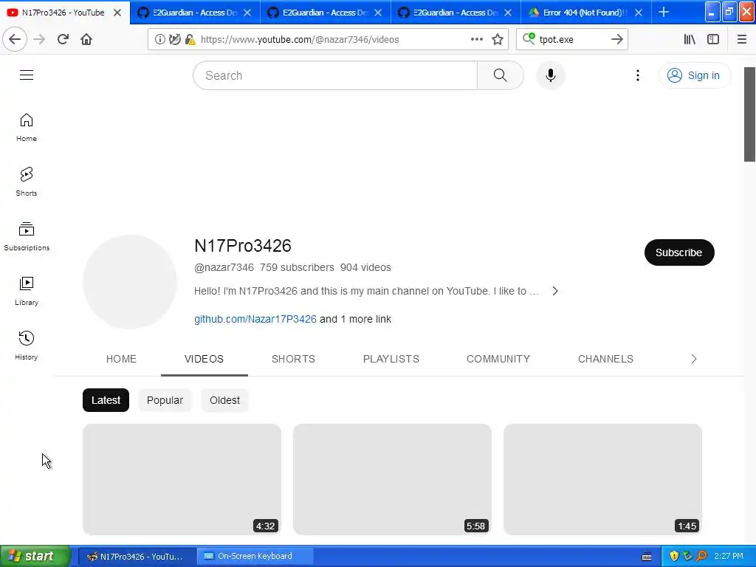Click the @nazar7346 handle text
The height and width of the screenshot is (567, 756).
click(224, 267)
